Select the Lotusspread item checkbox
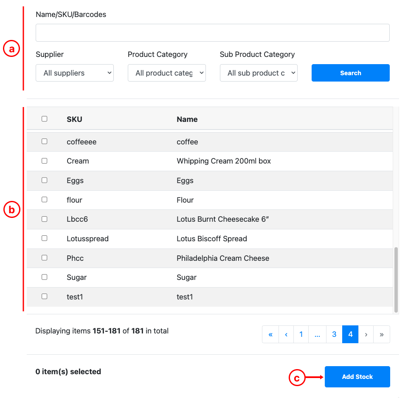The width and height of the screenshot is (408, 398). 45,238
